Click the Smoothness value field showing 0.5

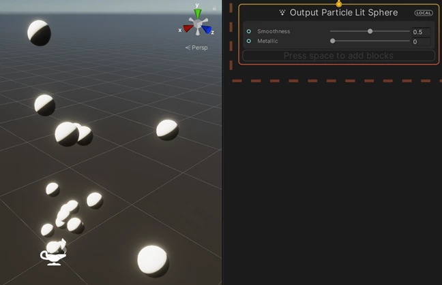click(x=421, y=32)
